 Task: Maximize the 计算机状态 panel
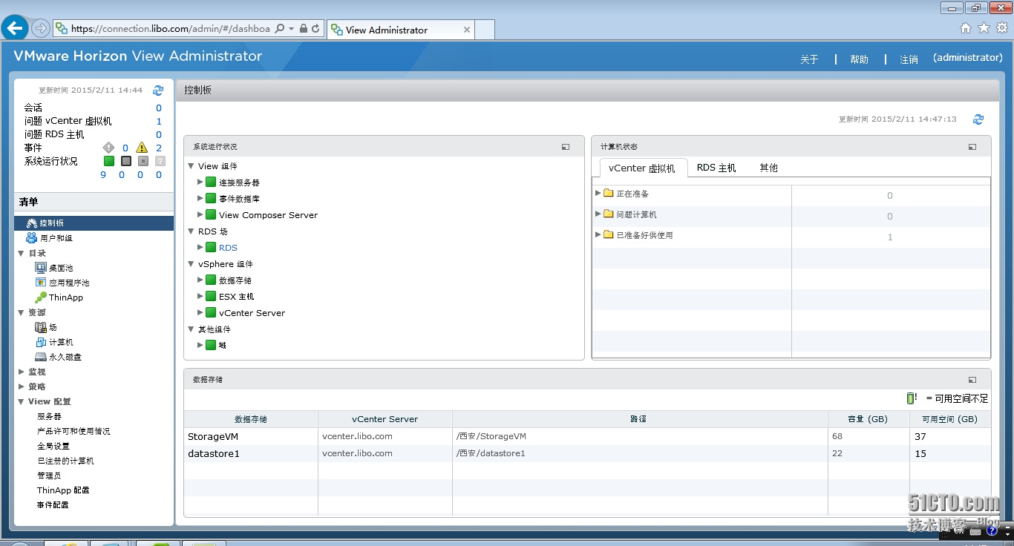coord(972,147)
